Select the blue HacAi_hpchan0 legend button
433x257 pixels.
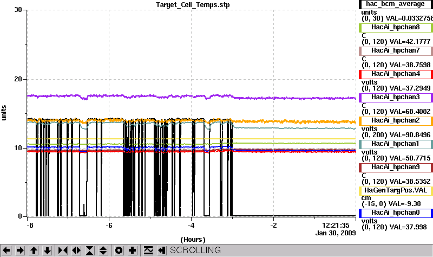(396, 213)
